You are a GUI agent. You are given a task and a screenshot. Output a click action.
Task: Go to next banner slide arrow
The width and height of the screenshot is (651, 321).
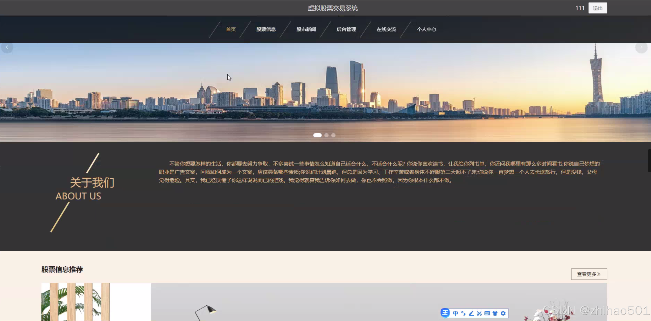[641, 47]
